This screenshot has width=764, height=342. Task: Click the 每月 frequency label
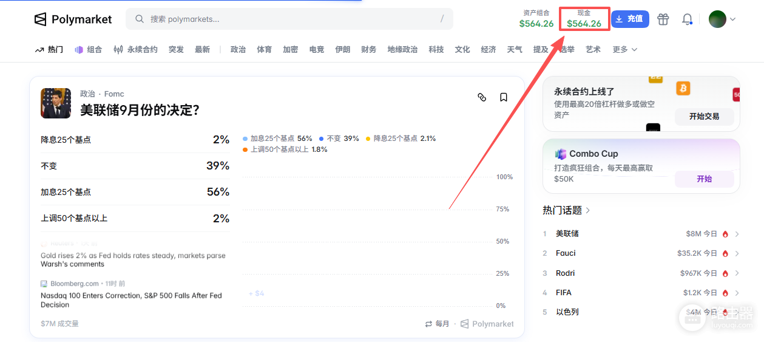(x=442, y=324)
